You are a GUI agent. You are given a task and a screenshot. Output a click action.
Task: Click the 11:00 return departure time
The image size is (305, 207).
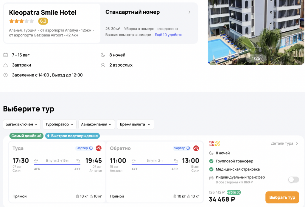(x=118, y=161)
